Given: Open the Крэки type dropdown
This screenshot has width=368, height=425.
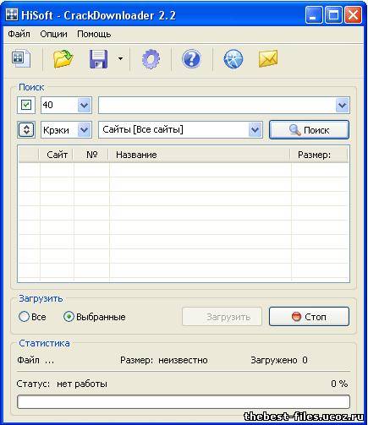Looking at the screenshot, I should (85, 130).
